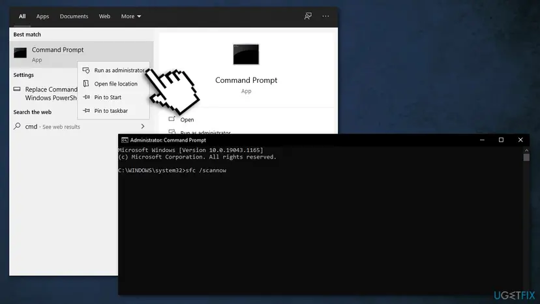Click the Microsoft Windows version line
Image resolution: width=540 pixels, height=304 pixels.
coord(190,150)
